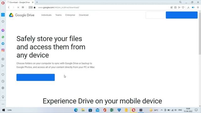Open Easy Setup menu icon

point(198,8)
